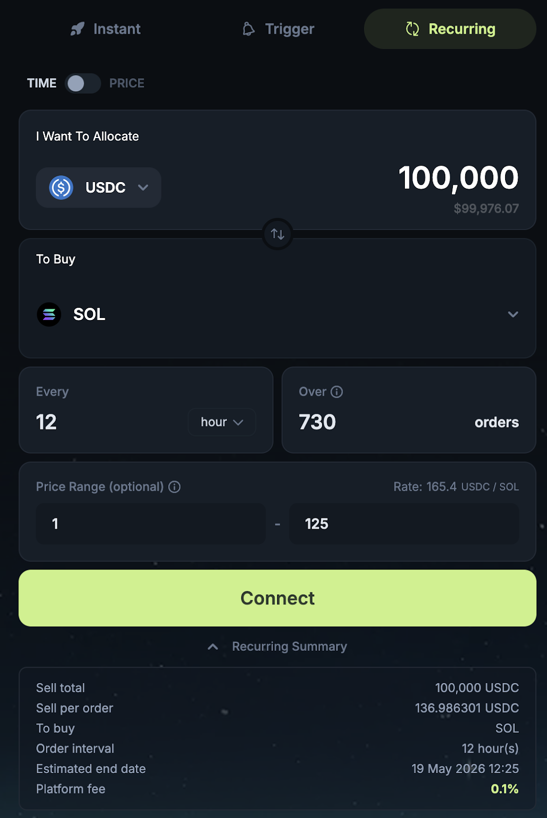The width and height of the screenshot is (547, 818).
Task: Expand the SOL token selector chevron
Action: 513,314
